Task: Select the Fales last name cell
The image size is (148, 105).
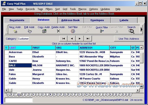Action: [20, 74]
